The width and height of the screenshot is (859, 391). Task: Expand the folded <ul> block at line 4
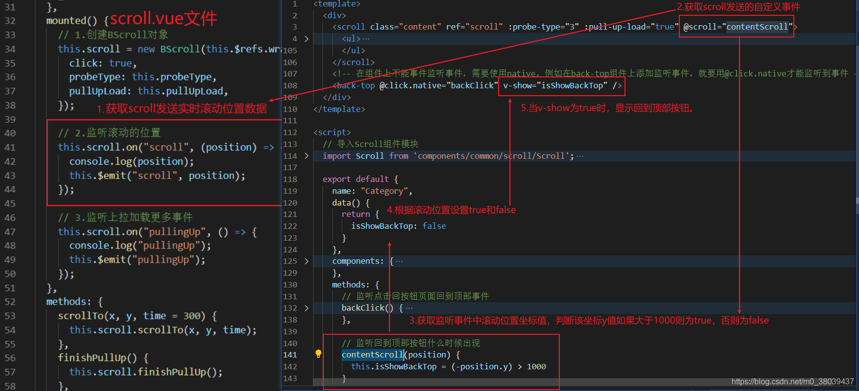[x=307, y=38]
